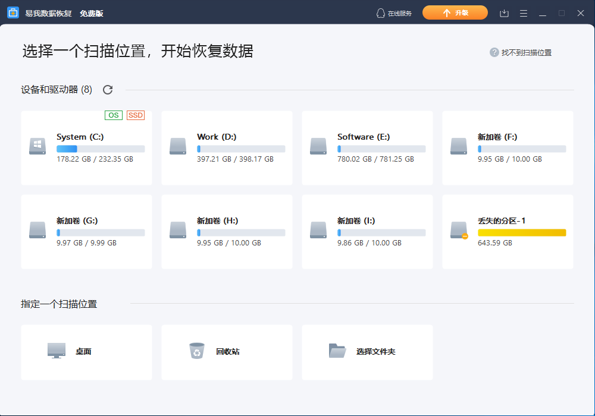The width and height of the screenshot is (595, 416).
Task: Choose the 新加卷 (I:) volume icon
Action: click(318, 230)
